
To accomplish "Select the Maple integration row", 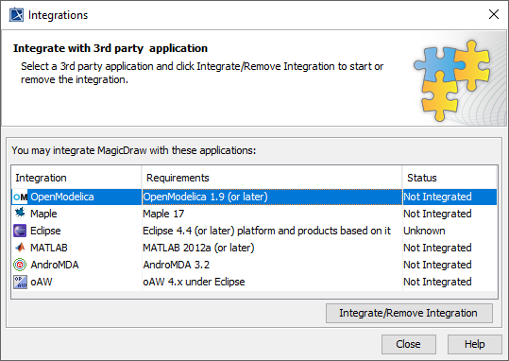I will click(x=254, y=214).
